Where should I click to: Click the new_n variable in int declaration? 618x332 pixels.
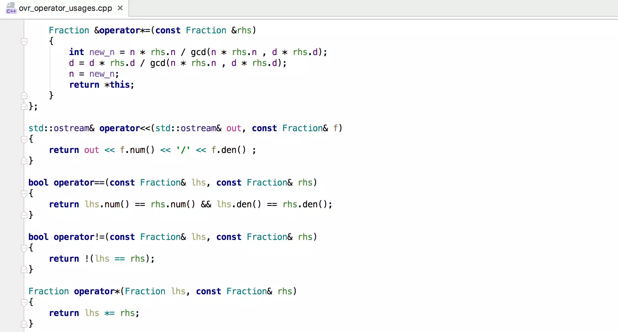pos(102,52)
